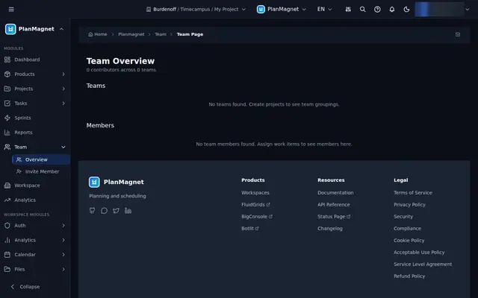This screenshot has height=298, width=478.
Task: Open notifications bell icon
Action: coord(391,9)
